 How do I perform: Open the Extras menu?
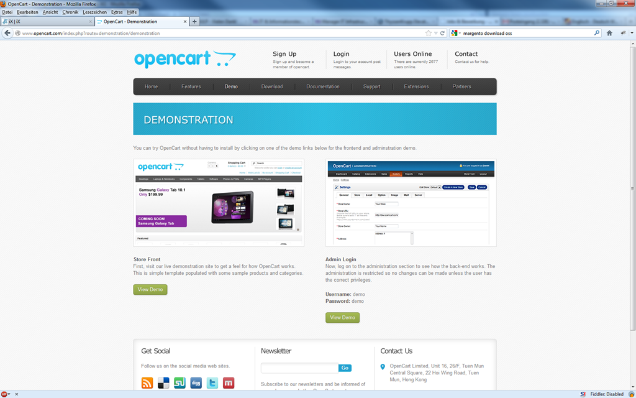tap(117, 12)
